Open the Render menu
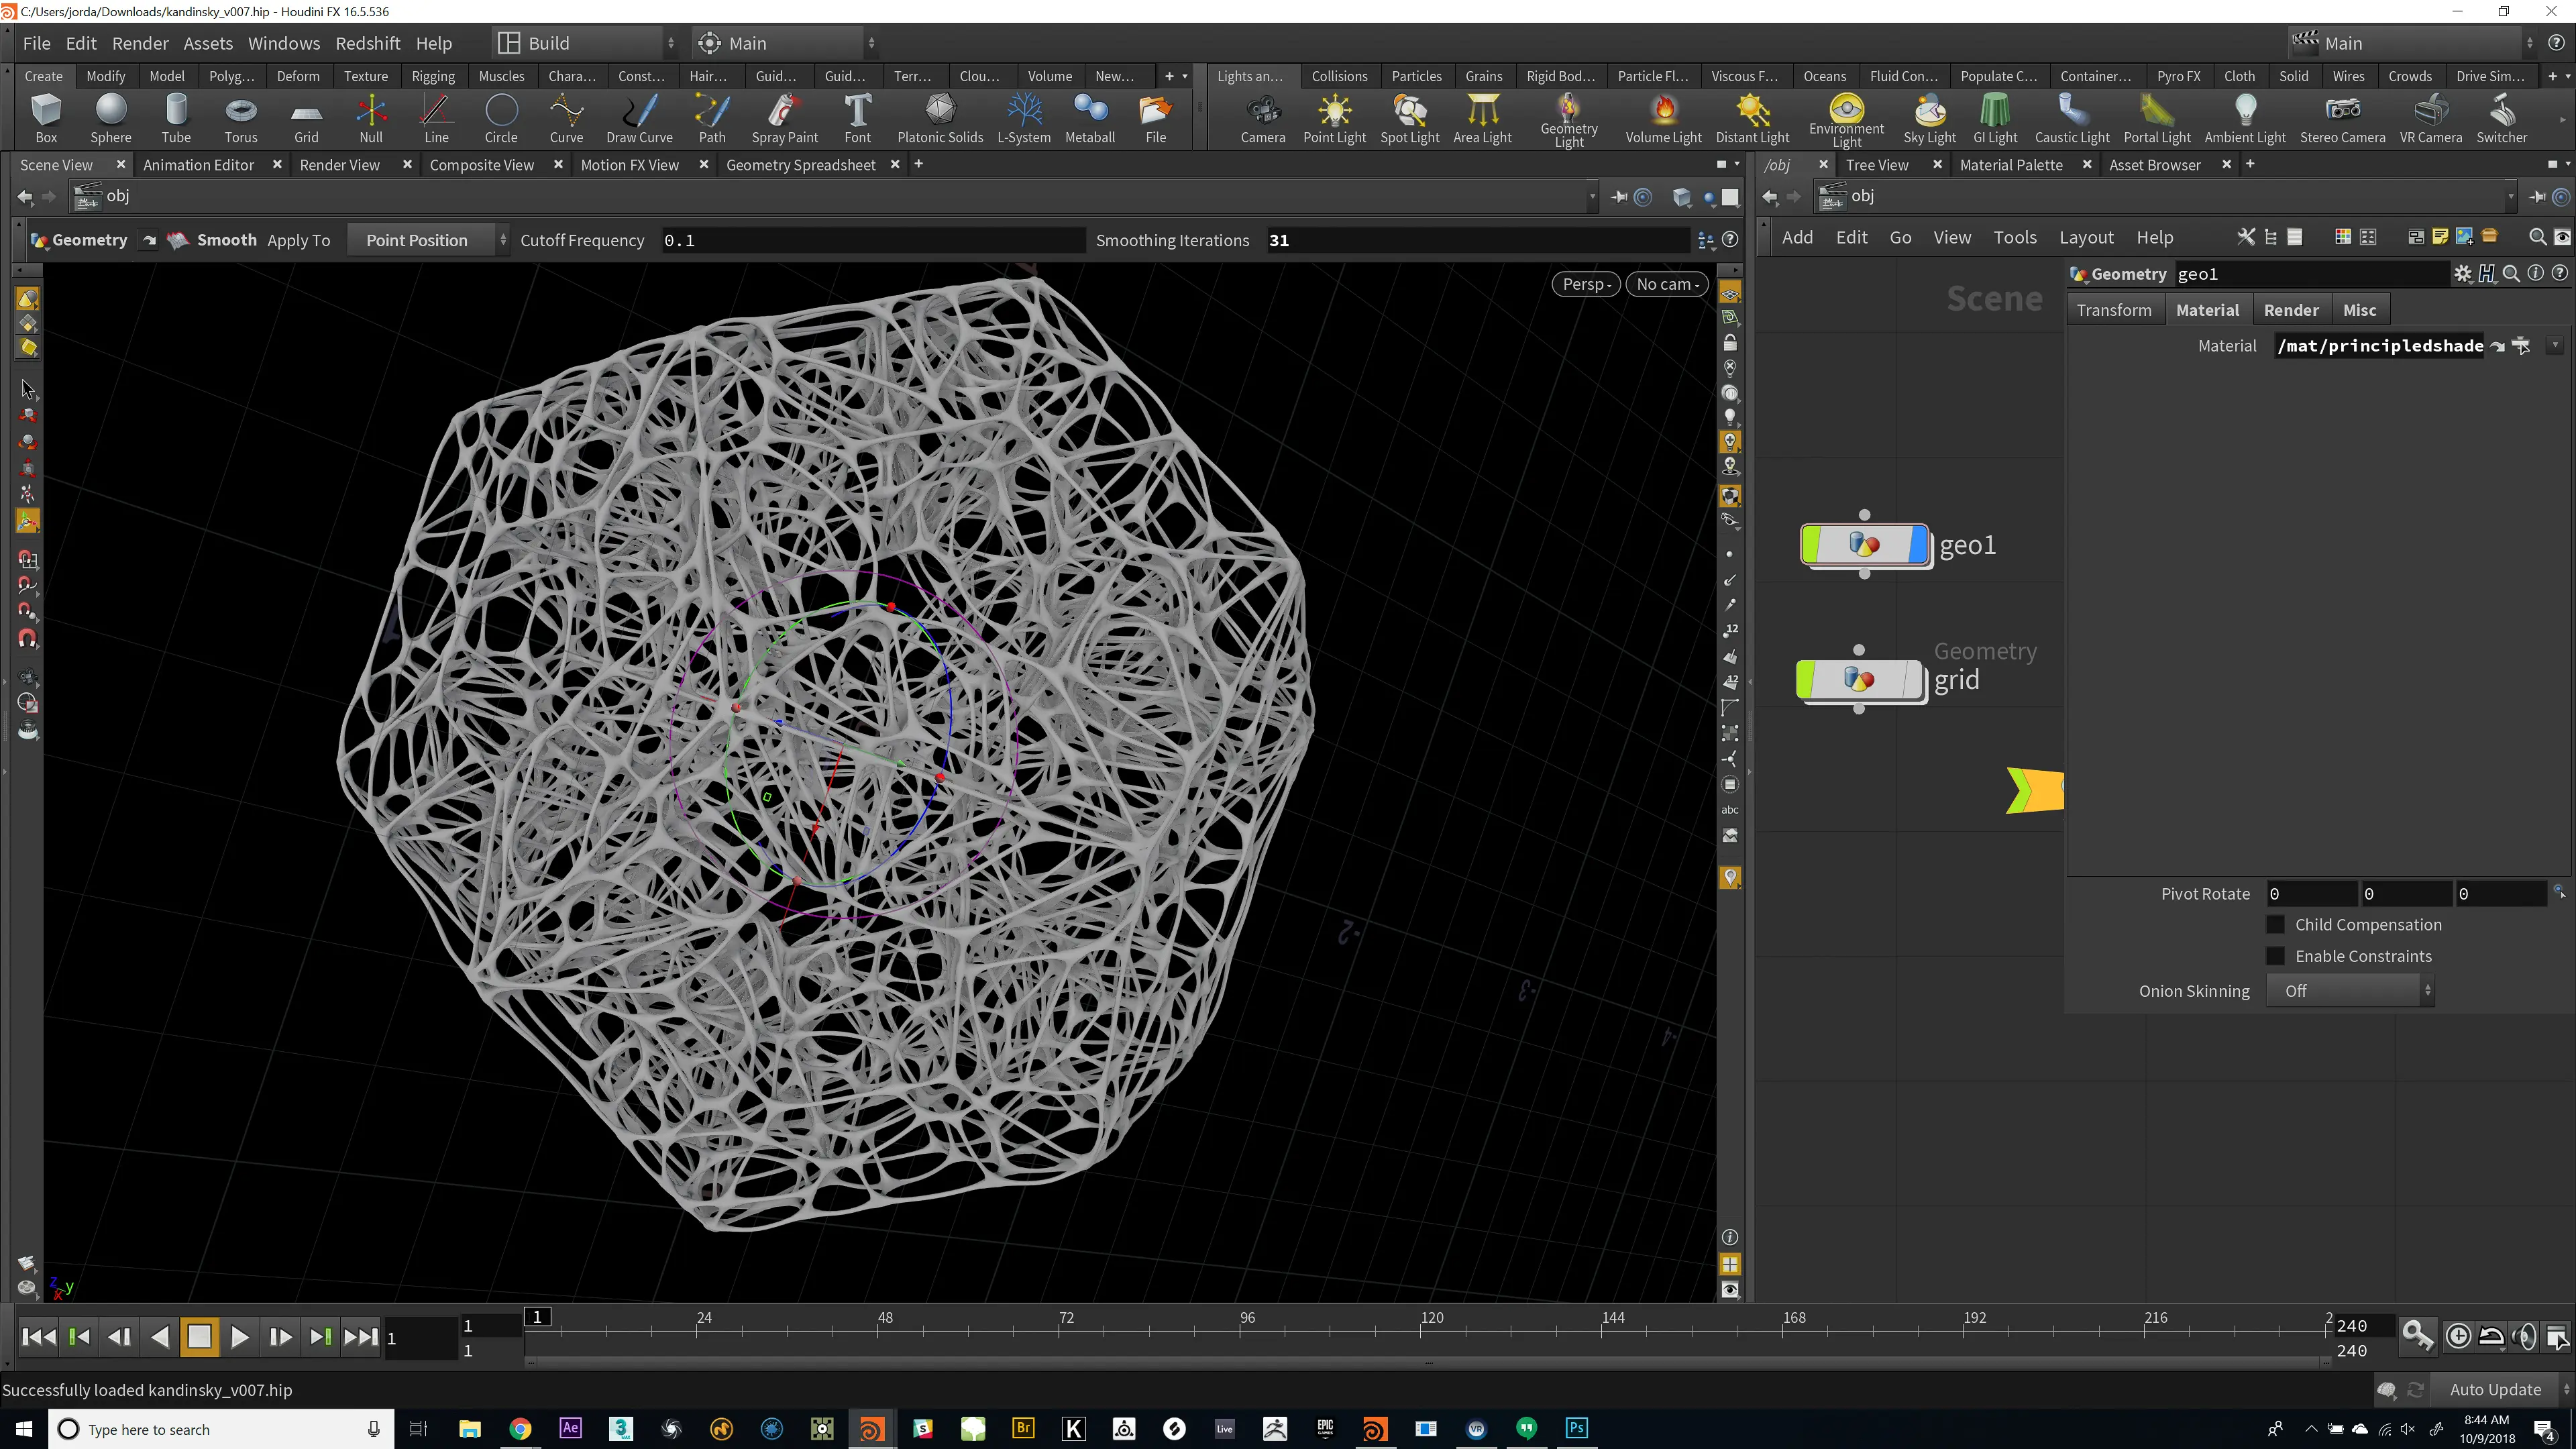 (x=140, y=43)
